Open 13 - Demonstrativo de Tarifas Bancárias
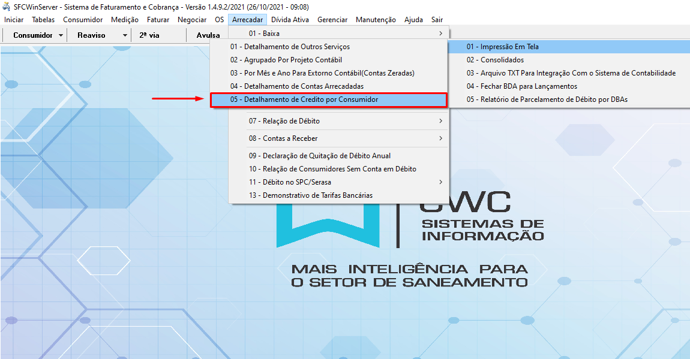 pos(311,195)
